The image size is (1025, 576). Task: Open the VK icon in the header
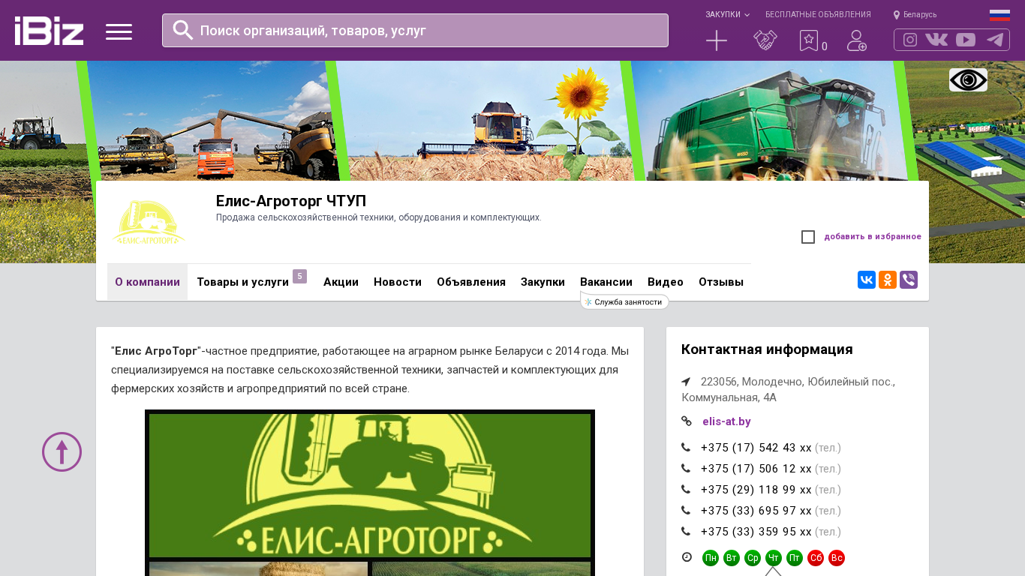tap(936, 40)
